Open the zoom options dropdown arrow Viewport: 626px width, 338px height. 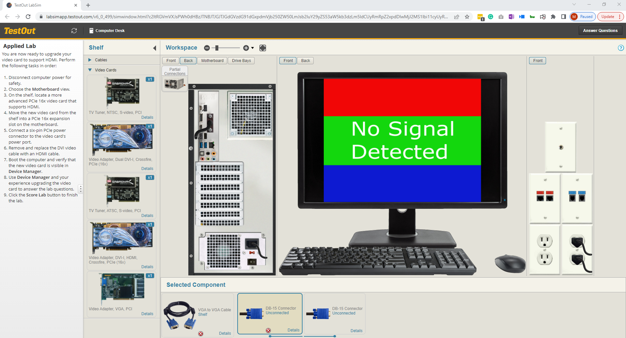253,48
